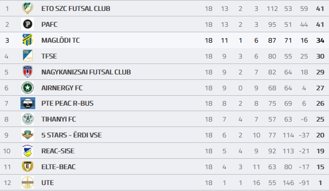Click the Nagykanizsai Futsal Club crest
Viewport: 329px width, 191px height.
[27, 71]
